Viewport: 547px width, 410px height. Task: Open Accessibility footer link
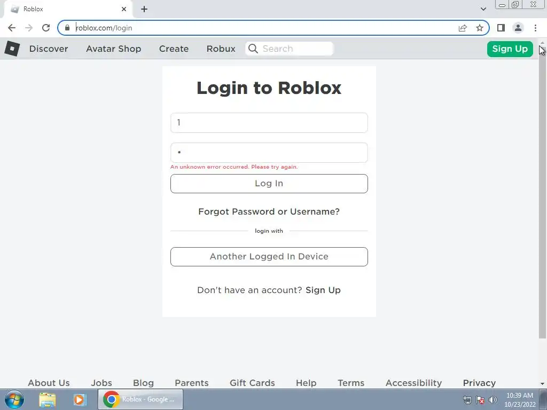(x=414, y=383)
